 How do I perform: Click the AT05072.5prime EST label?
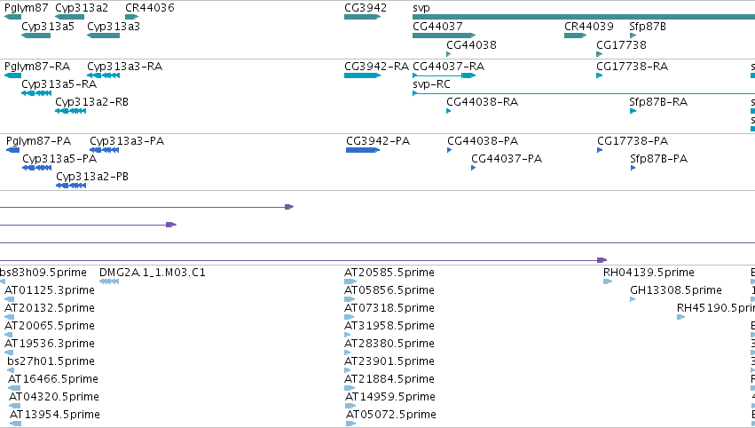click(391, 415)
